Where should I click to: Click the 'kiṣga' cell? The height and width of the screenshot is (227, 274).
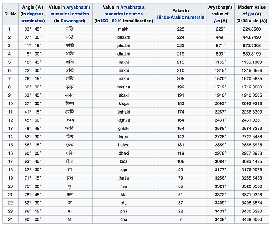tap(124, 103)
